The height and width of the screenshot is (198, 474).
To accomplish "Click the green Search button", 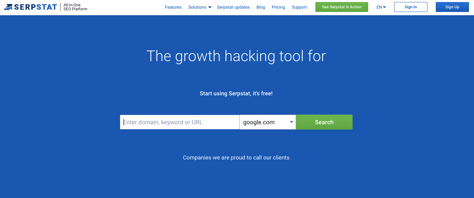I will 324,122.
